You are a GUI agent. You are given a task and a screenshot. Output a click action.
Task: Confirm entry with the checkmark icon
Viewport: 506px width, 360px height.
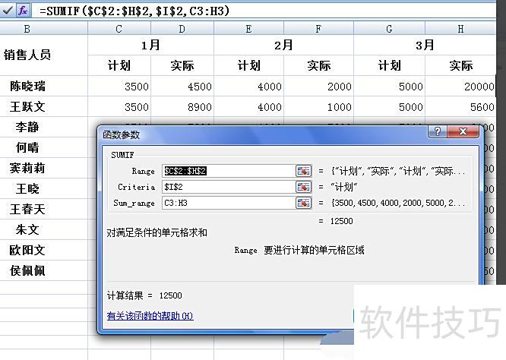(x=7, y=11)
